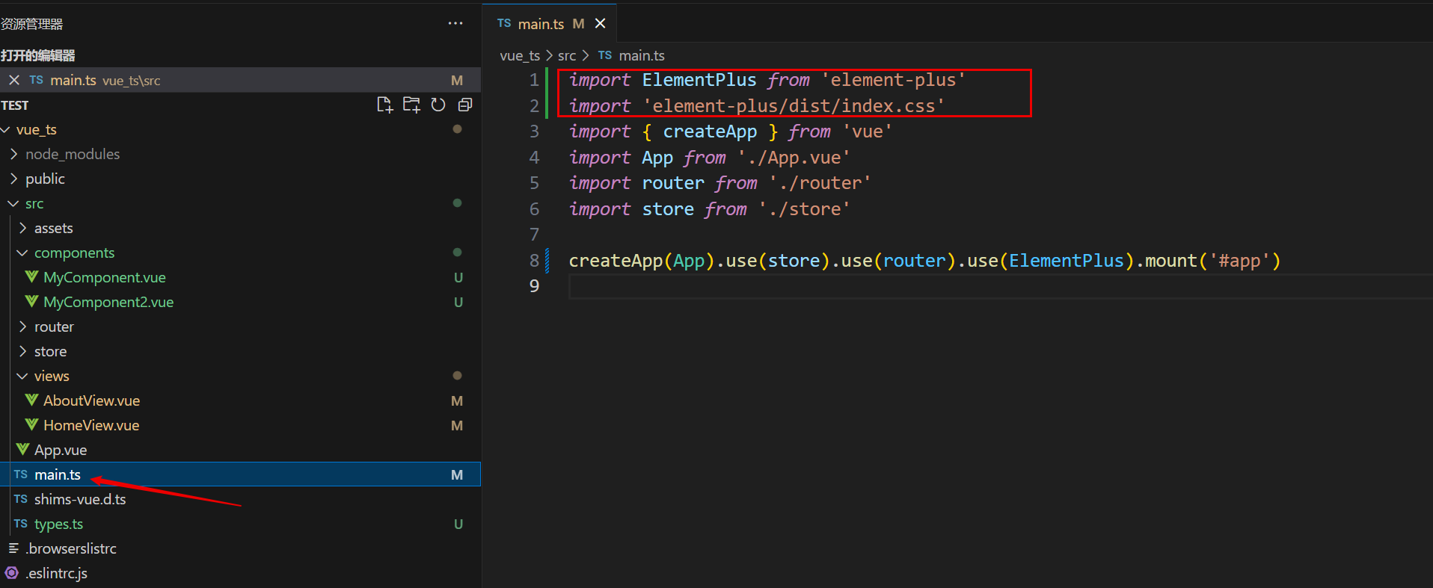Place cursor on empty line 9
The height and width of the screenshot is (588, 1433).
[x=1001, y=287]
